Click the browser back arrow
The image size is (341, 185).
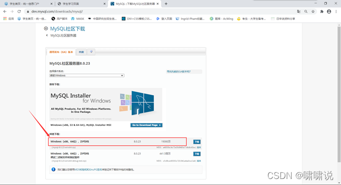point(5,12)
